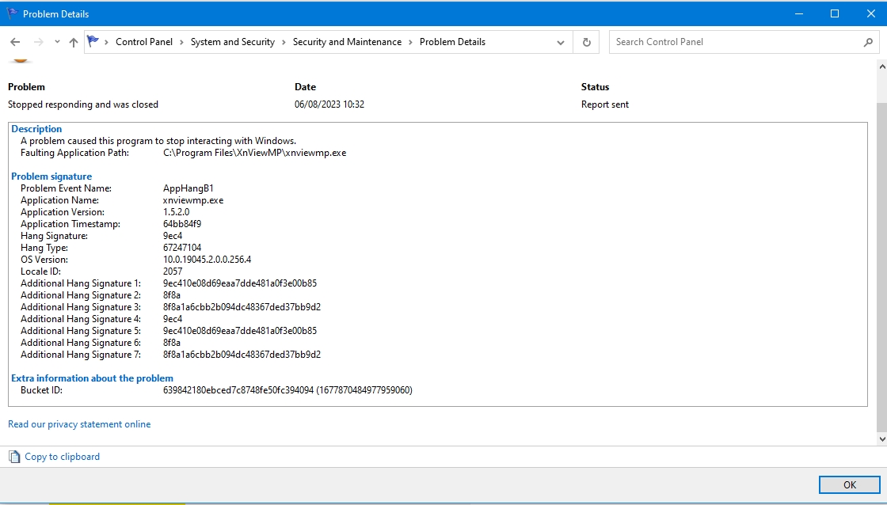
Task: Go up one level with the Up arrow
Action: click(x=74, y=43)
